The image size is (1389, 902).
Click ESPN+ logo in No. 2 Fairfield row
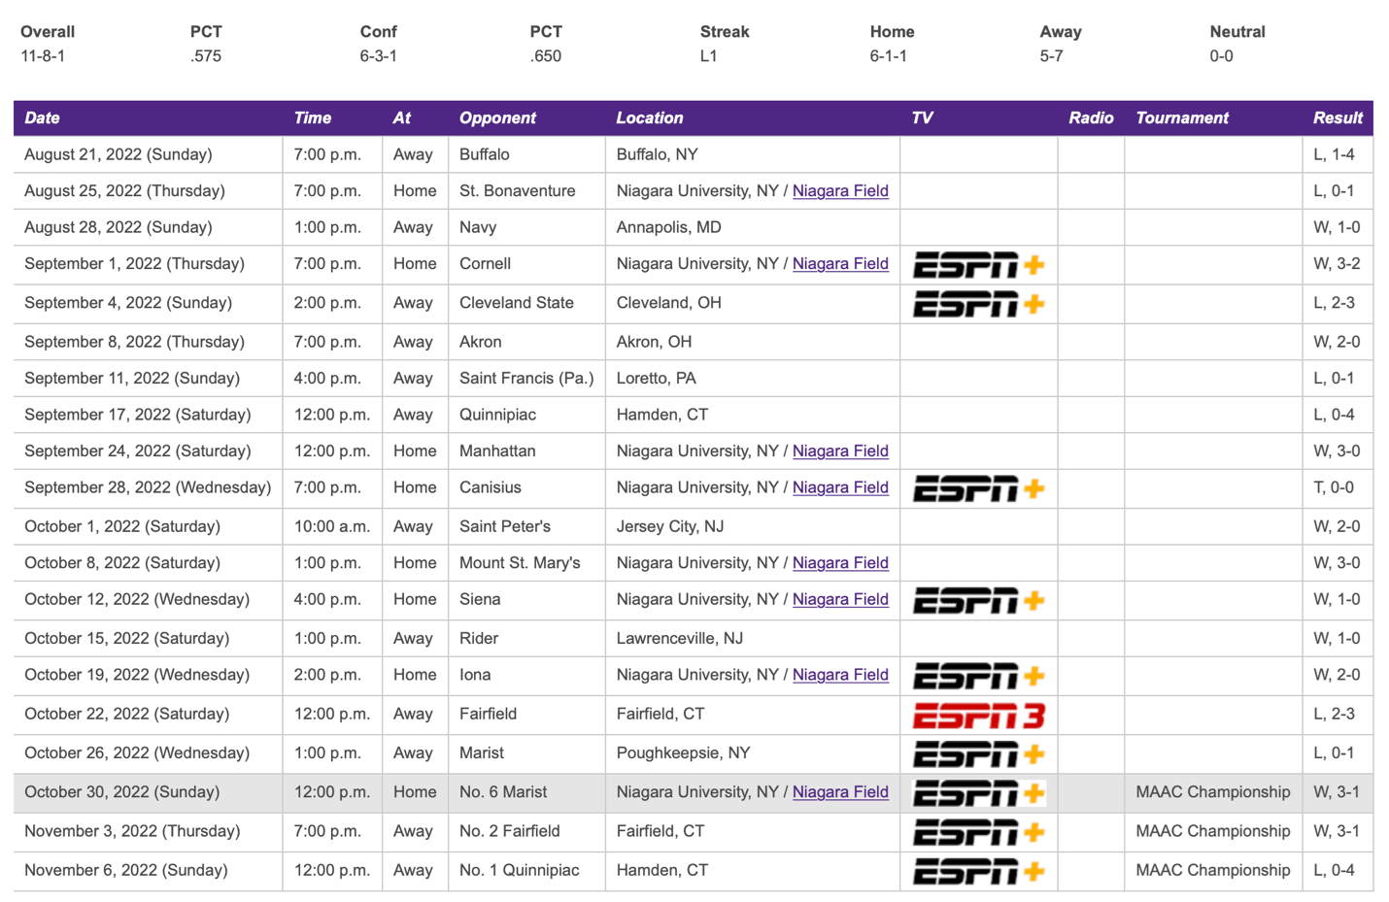[978, 832]
